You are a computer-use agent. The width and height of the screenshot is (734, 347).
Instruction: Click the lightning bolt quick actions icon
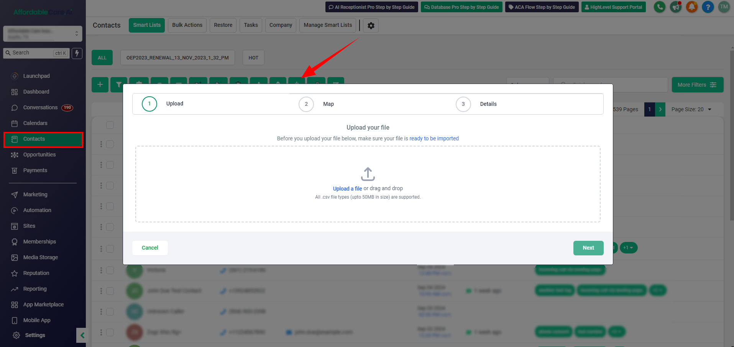pyautogui.click(x=77, y=53)
